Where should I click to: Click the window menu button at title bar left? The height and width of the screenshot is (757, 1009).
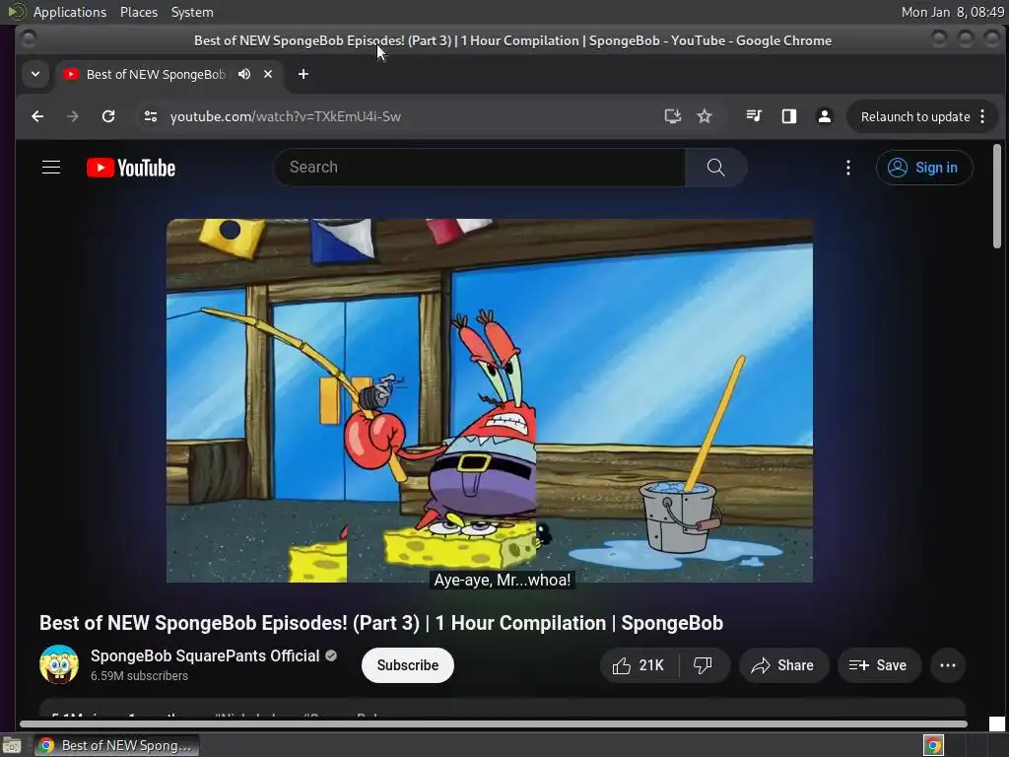tap(29, 39)
